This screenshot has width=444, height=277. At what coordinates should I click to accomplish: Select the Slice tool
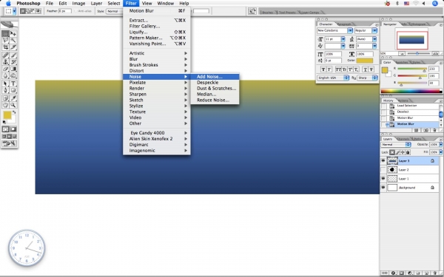tap(13, 47)
